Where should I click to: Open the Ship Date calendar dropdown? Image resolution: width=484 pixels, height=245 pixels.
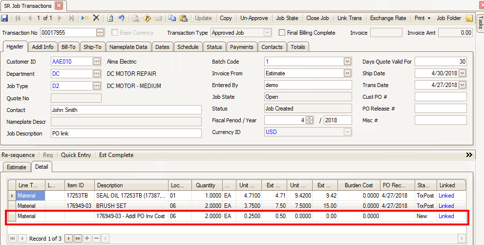coord(462,73)
